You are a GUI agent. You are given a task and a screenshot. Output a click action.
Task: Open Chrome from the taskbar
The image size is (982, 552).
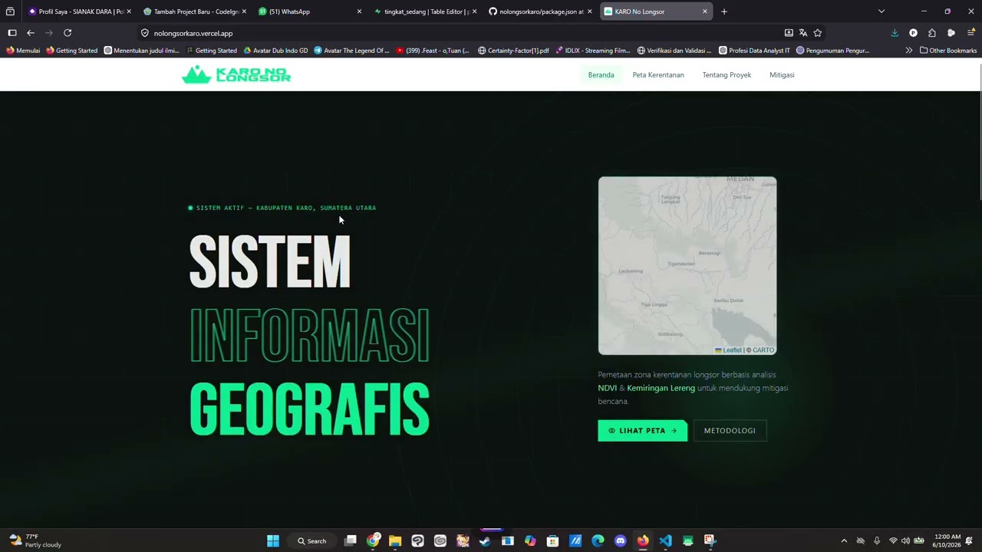click(x=373, y=540)
